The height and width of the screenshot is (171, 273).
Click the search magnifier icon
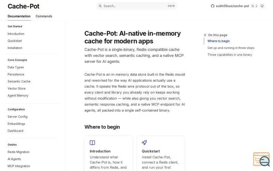click(x=100, y=6)
